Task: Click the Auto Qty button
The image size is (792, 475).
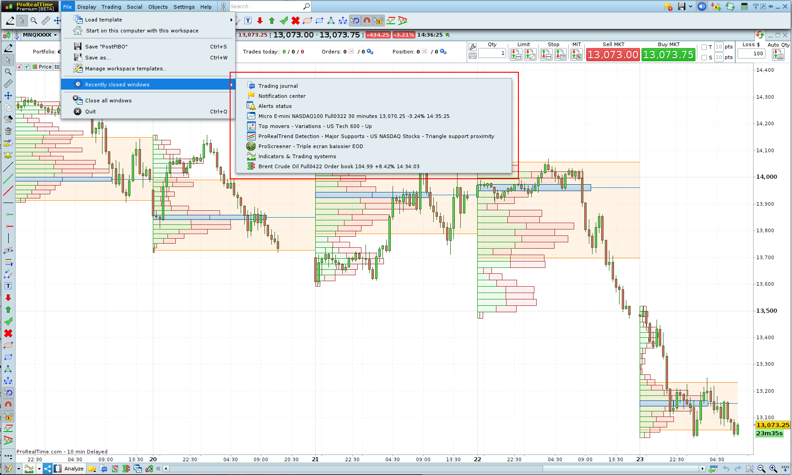Action: pyautogui.click(x=778, y=54)
